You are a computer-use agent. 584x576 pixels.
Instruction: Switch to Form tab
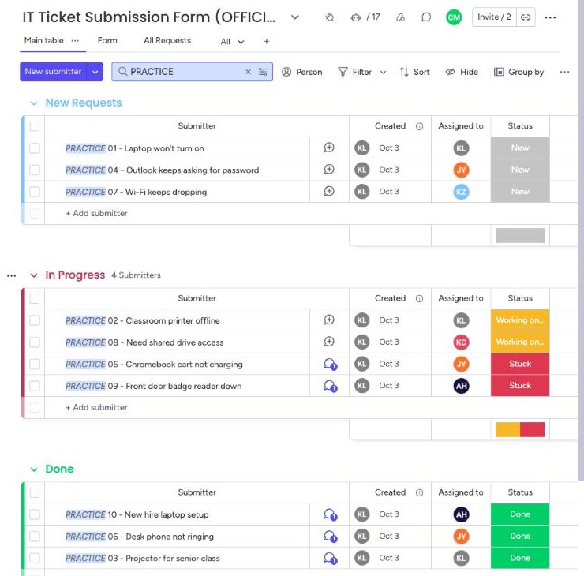click(x=107, y=40)
